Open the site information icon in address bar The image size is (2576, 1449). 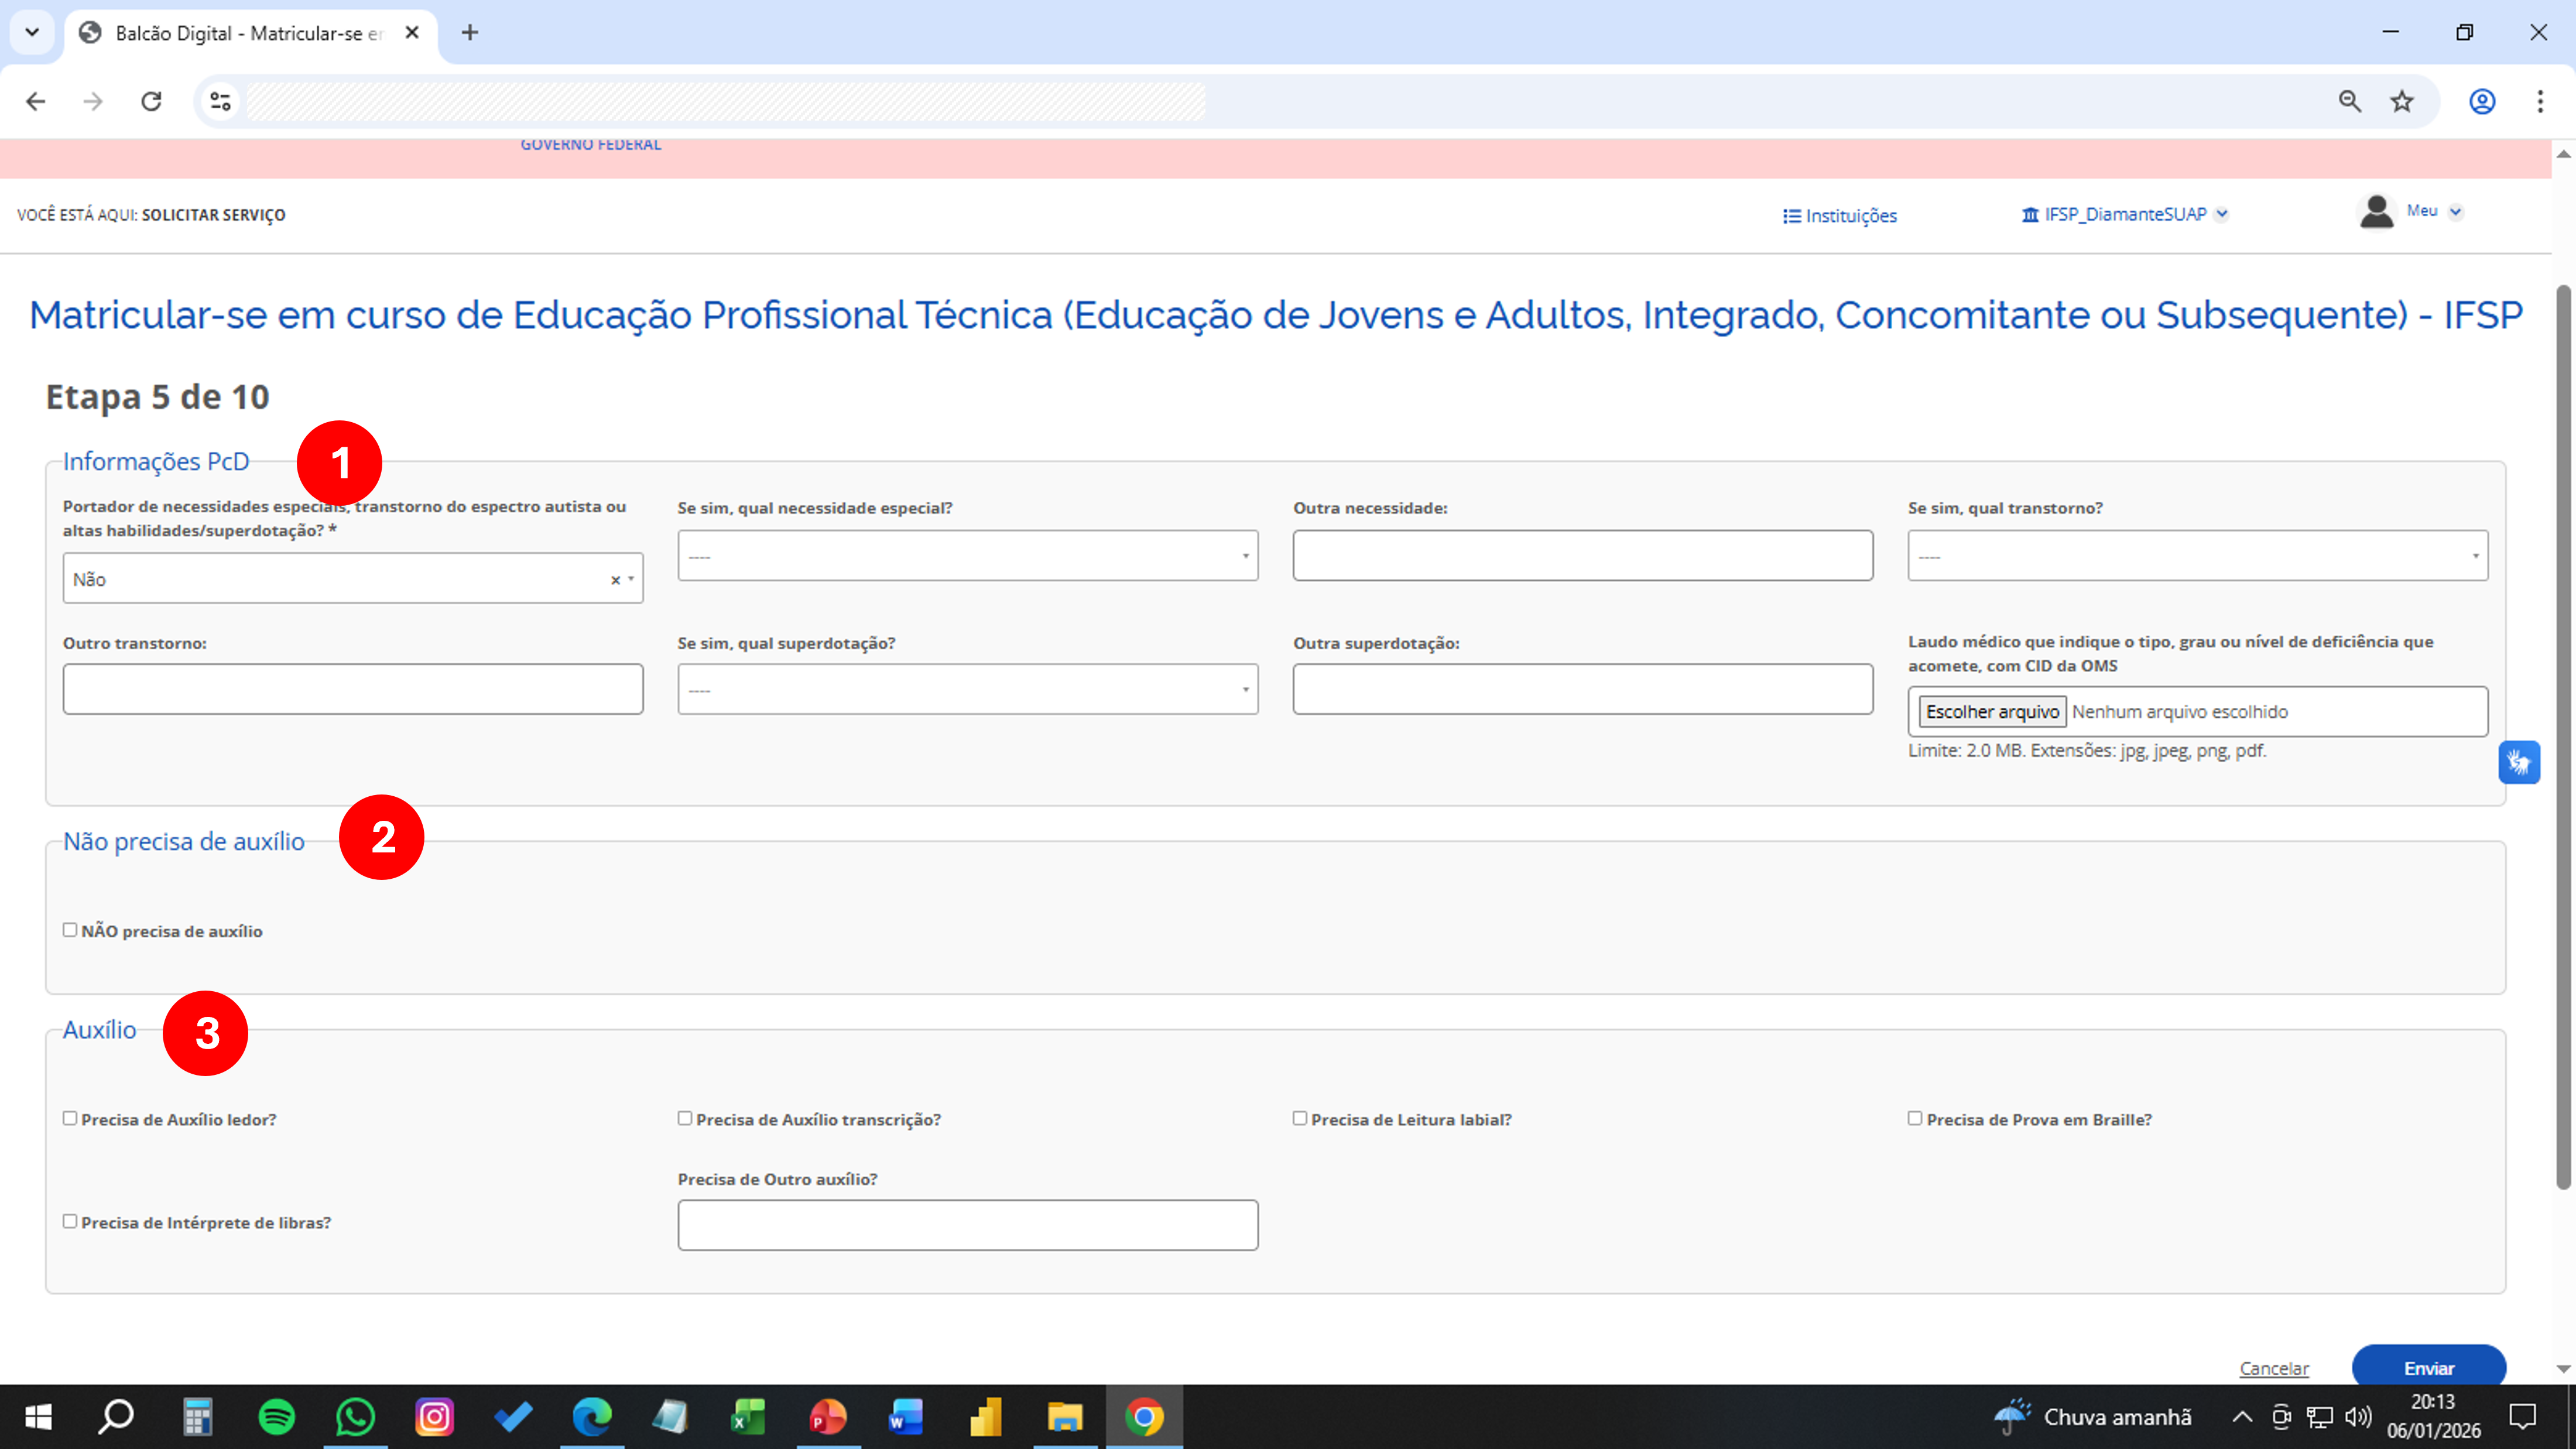(220, 101)
